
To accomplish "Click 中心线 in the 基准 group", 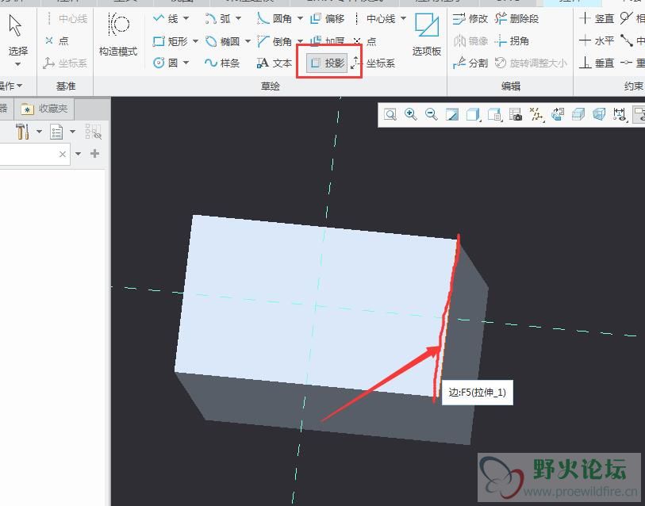I will (67, 18).
